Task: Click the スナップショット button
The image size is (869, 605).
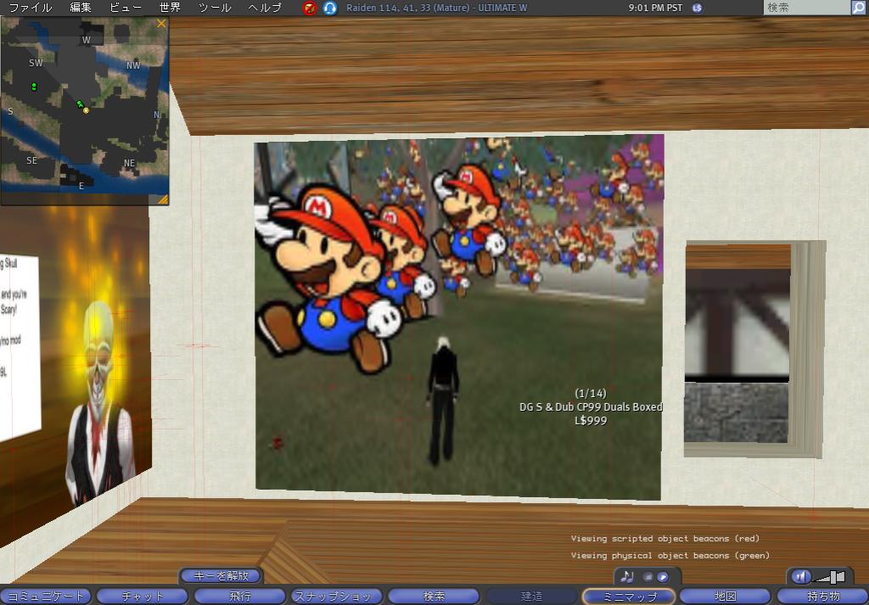Action: coord(336,597)
